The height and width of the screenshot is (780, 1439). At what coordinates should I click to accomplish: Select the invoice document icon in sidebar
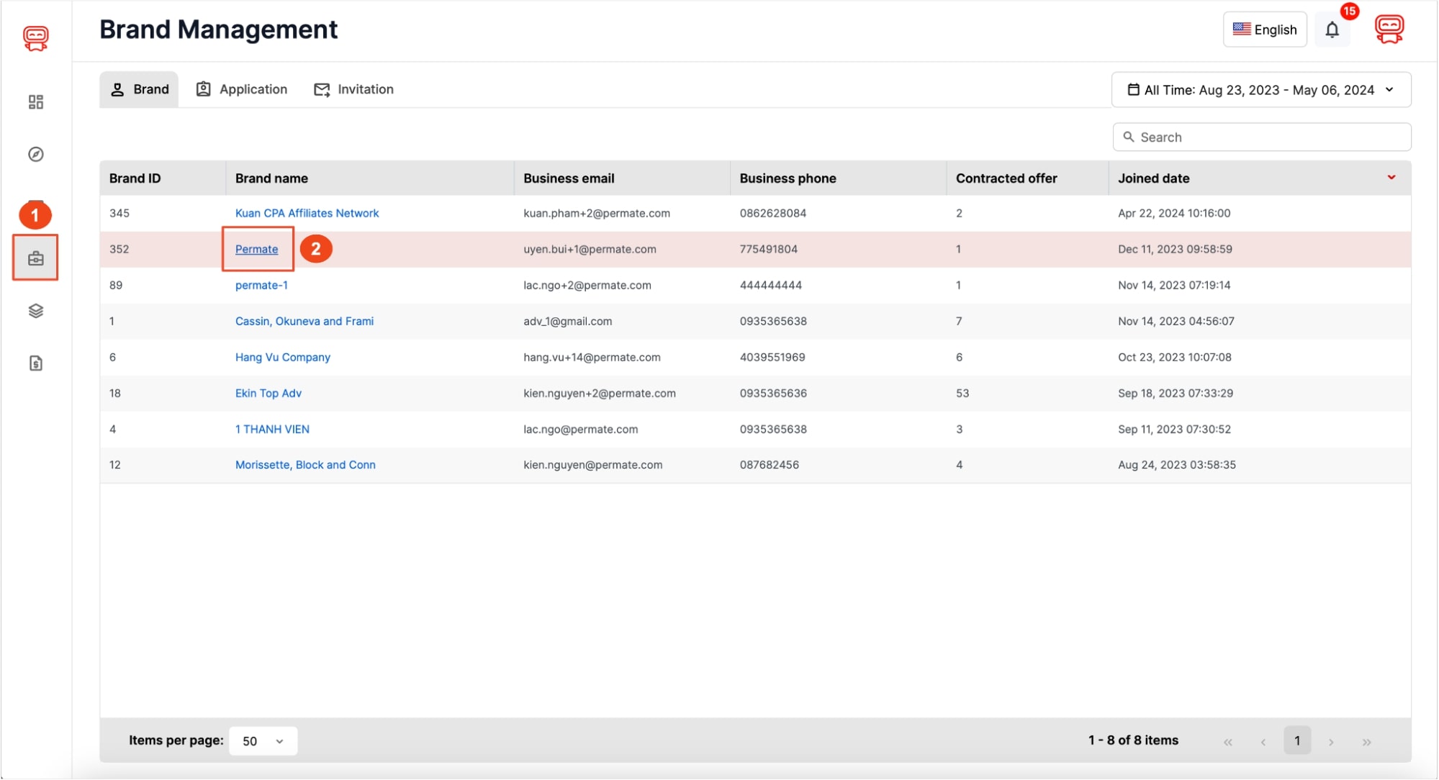37,363
